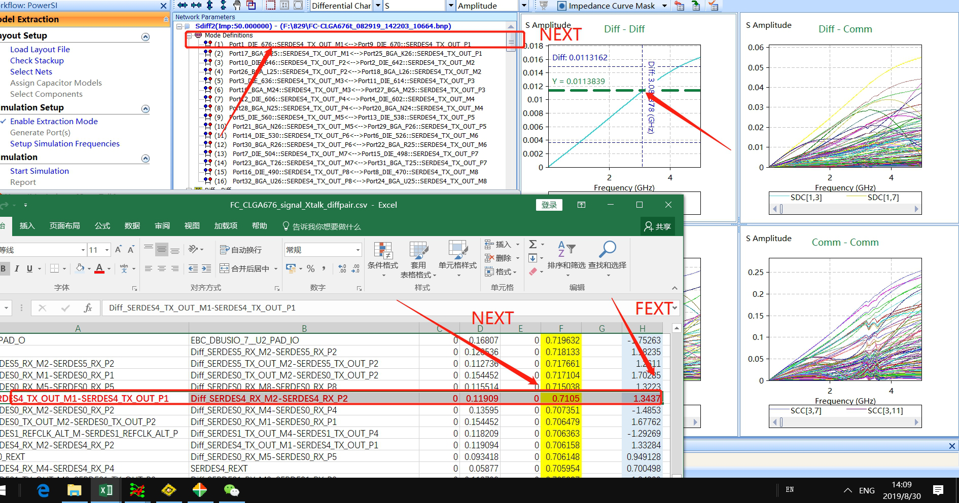Open the 数据 Data tab
The height and width of the screenshot is (503, 959).
[x=132, y=226]
